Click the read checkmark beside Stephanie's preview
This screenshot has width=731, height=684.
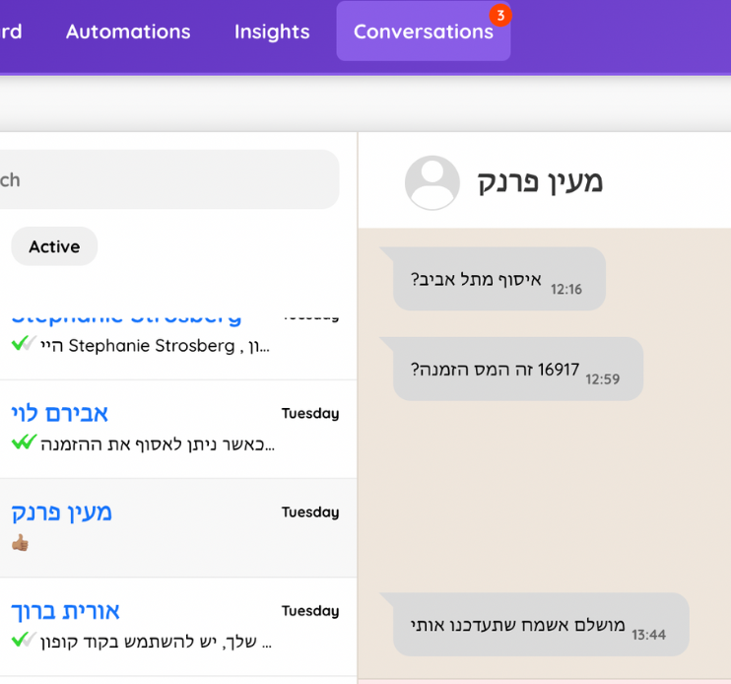point(24,344)
